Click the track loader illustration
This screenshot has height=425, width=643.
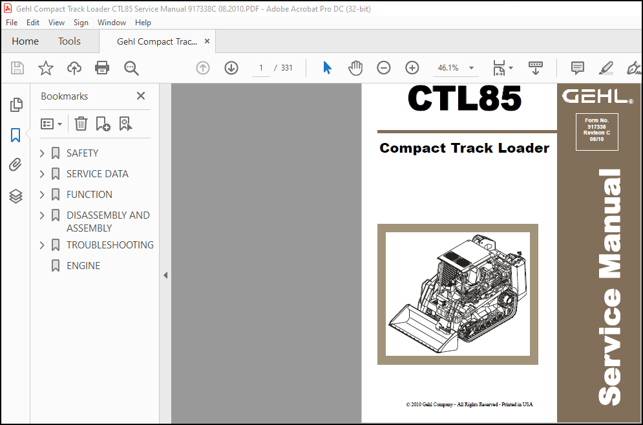[x=458, y=294]
